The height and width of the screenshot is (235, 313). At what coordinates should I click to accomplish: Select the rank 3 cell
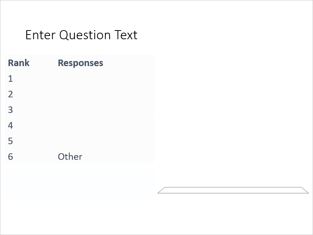click(11, 110)
